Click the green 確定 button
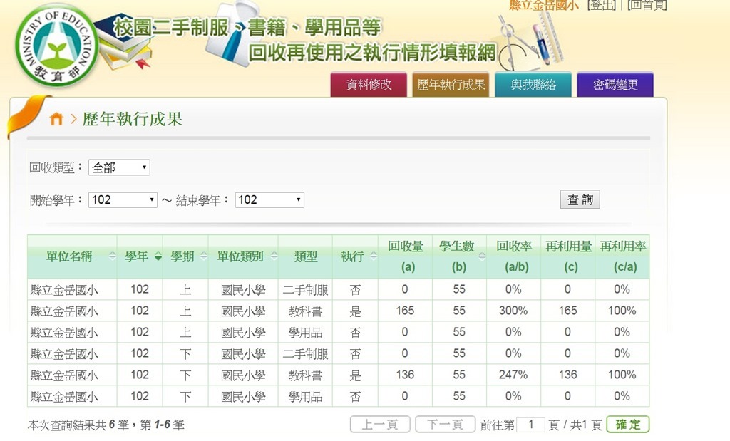The image size is (730, 441). tap(628, 425)
